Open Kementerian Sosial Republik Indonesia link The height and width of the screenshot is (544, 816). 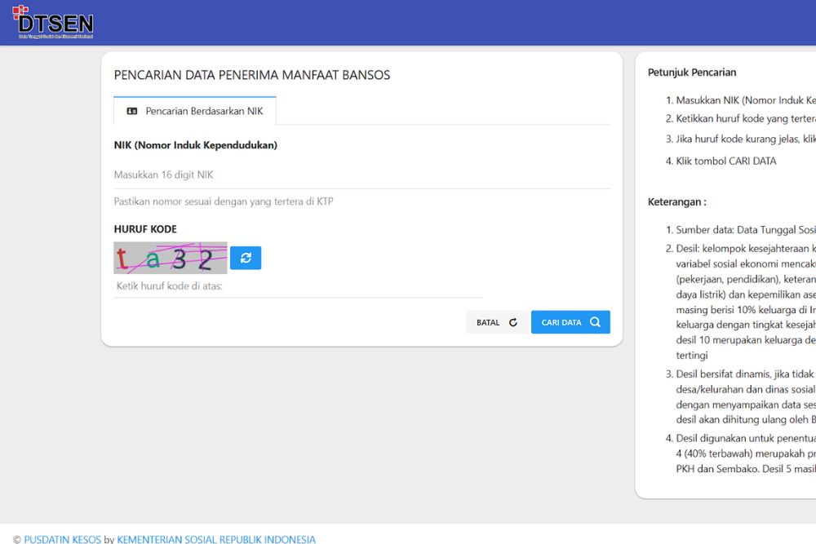click(216, 539)
